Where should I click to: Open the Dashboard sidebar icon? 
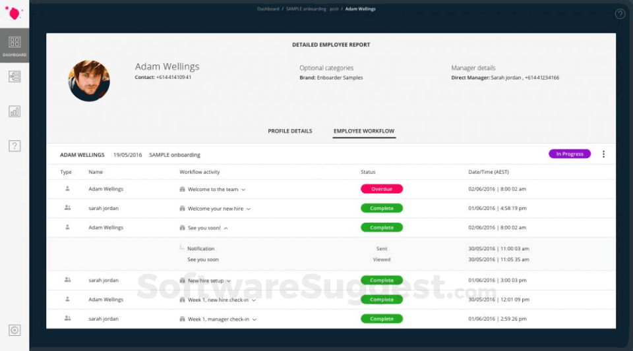[x=15, y=45]
